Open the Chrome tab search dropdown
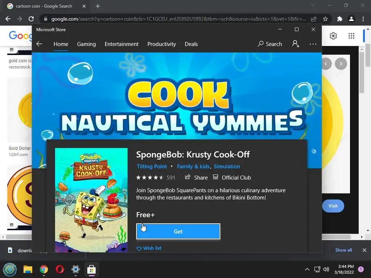The height and width of the screenshot is (278, 371). coord(313,5)
